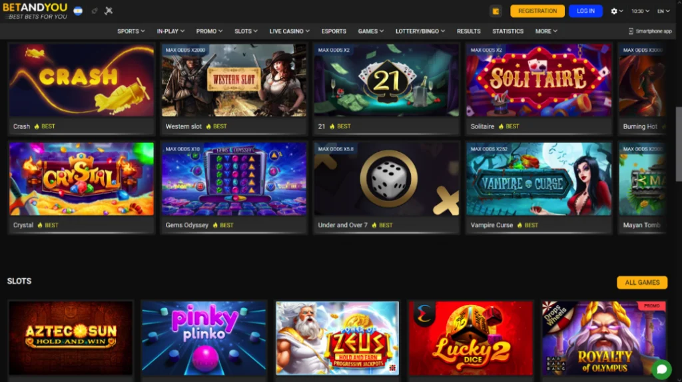
Task: Expand the Sports dropdown menu
Action: [x=131, y=31]
